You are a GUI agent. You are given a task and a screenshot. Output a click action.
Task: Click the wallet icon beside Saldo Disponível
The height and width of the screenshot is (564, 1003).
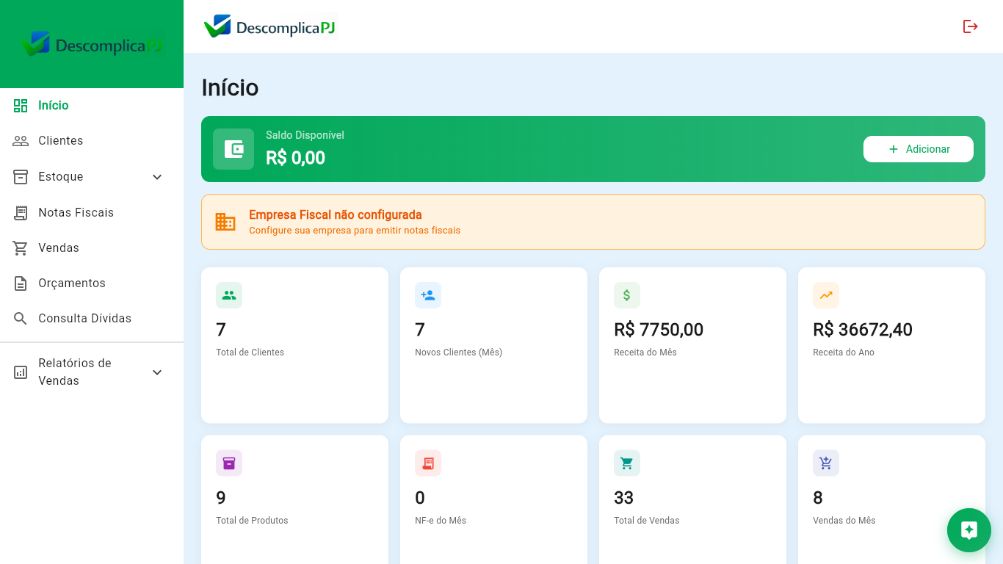(233, 149)
